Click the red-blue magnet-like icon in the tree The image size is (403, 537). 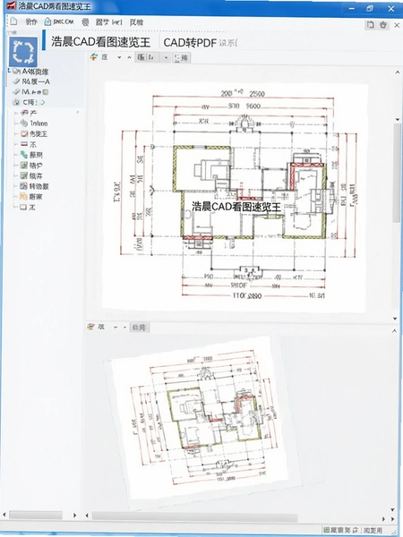24,113
